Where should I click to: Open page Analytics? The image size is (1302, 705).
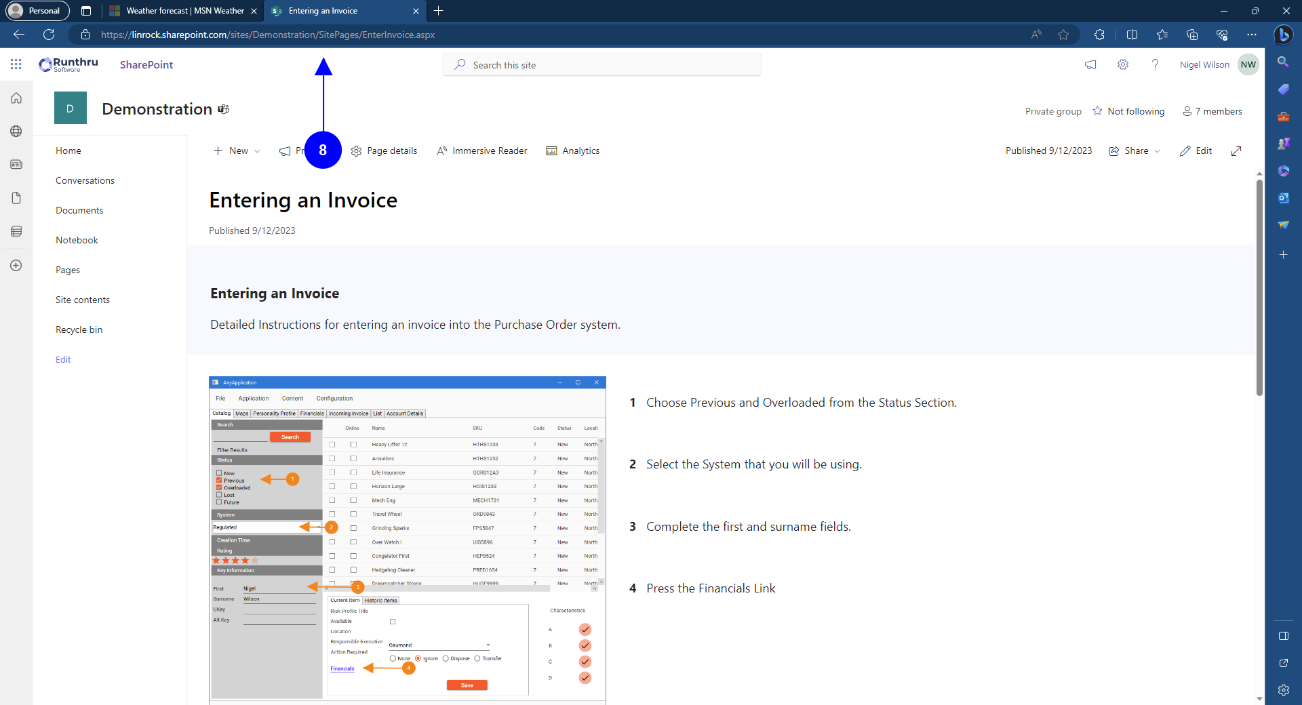click(573, 151)
